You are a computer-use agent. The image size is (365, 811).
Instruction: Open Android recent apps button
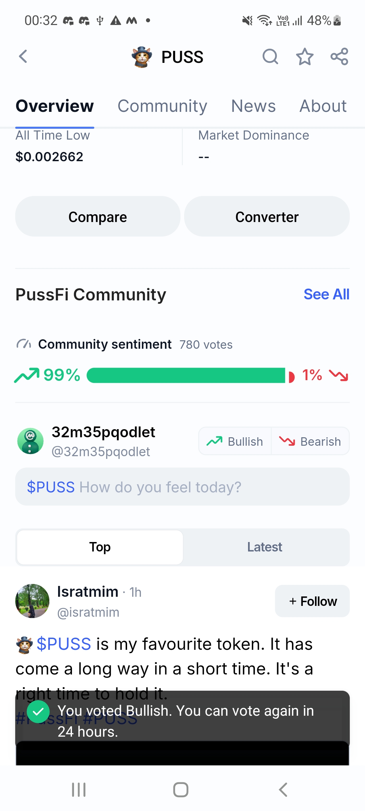coord(79,790)
